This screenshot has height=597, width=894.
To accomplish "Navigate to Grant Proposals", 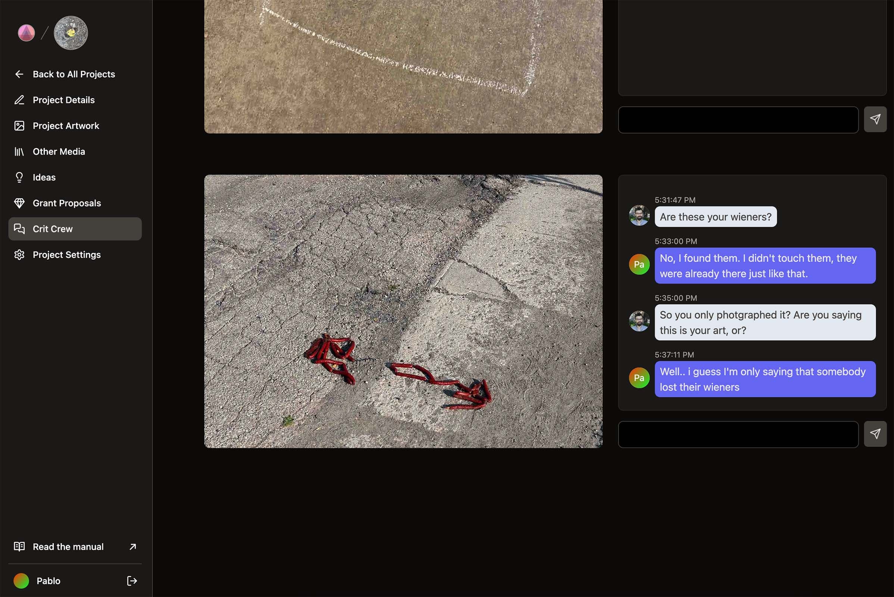I will tap(67, 203).
